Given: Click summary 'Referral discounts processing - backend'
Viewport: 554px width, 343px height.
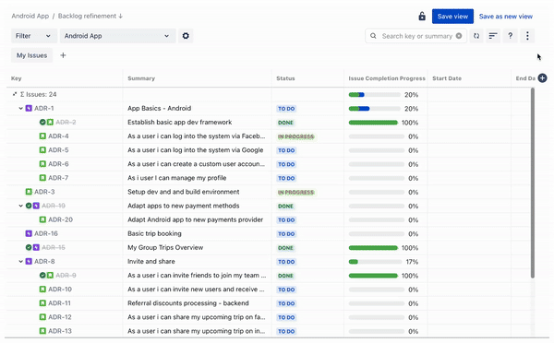Looking at the screenshot, I should coord(188,303).
